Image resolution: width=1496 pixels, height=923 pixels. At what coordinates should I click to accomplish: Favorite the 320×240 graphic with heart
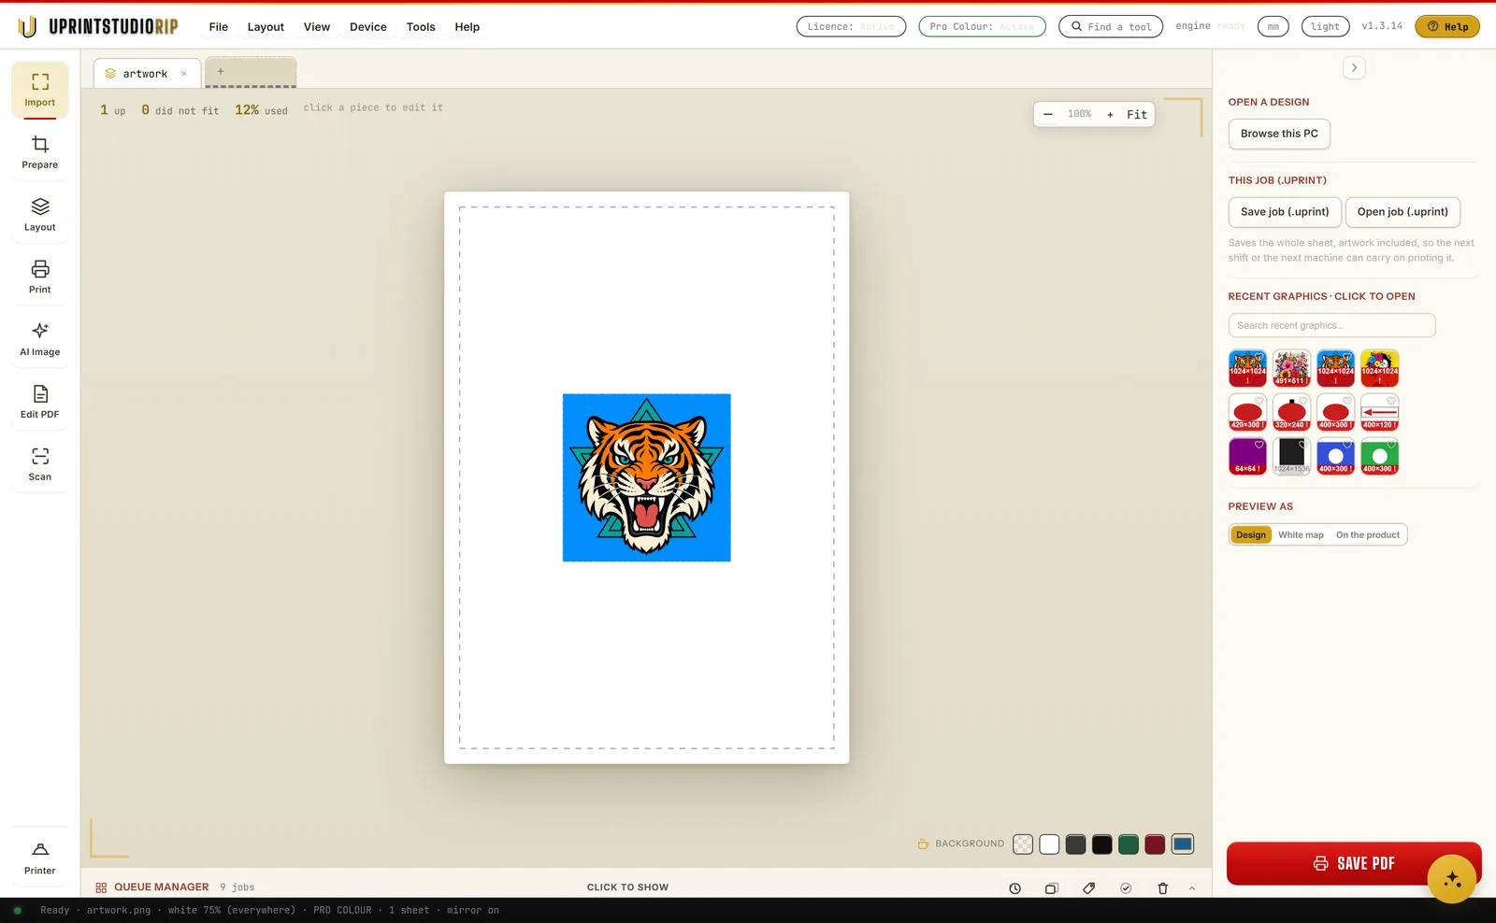1303,400
